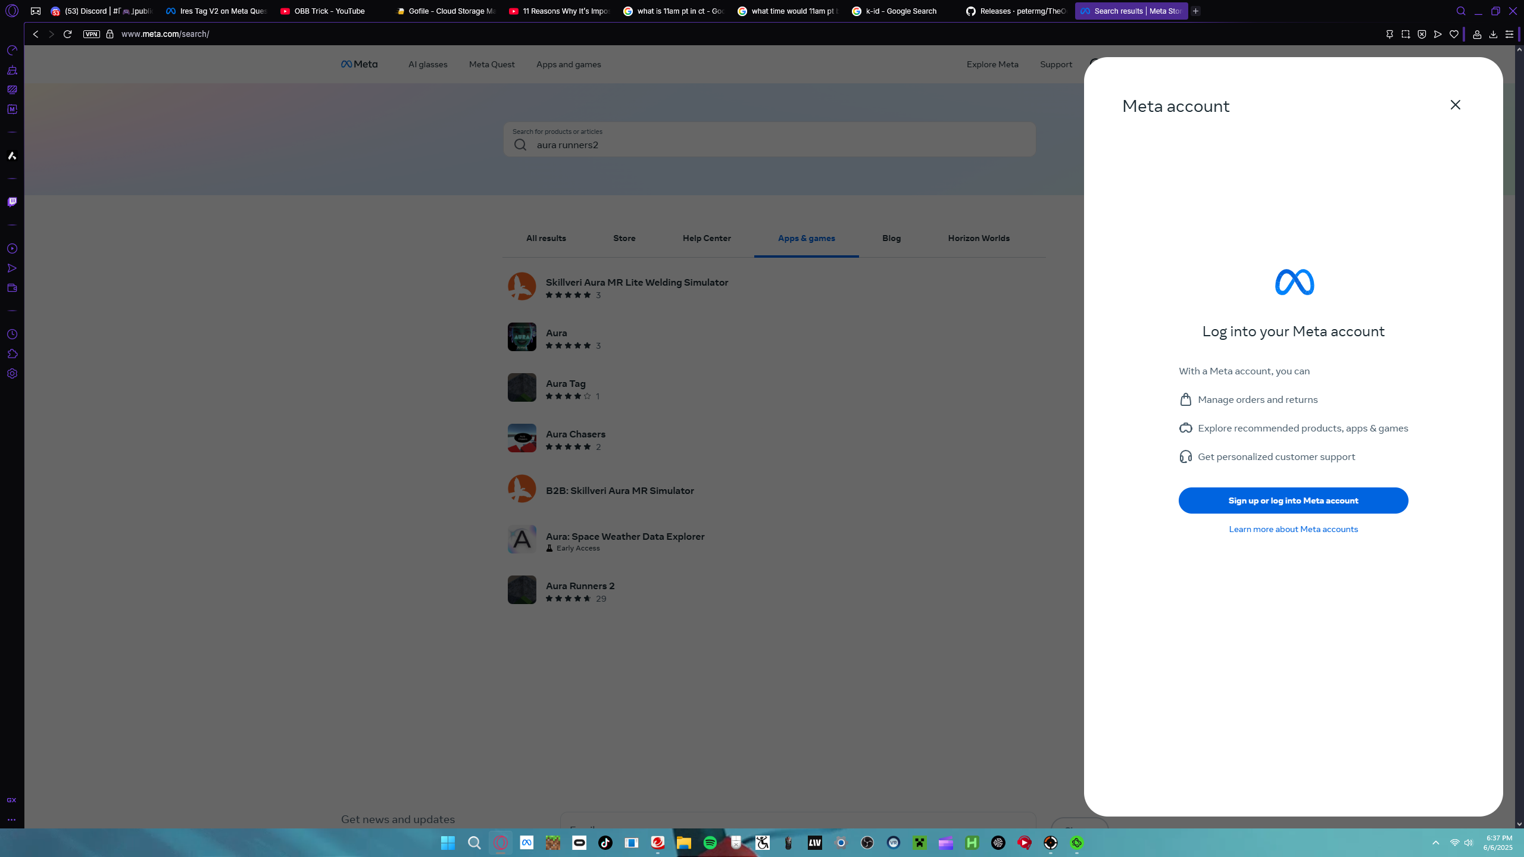Open File Explorer from the taskbar
Screen dimensions: 1524x857
click(683, 843)
